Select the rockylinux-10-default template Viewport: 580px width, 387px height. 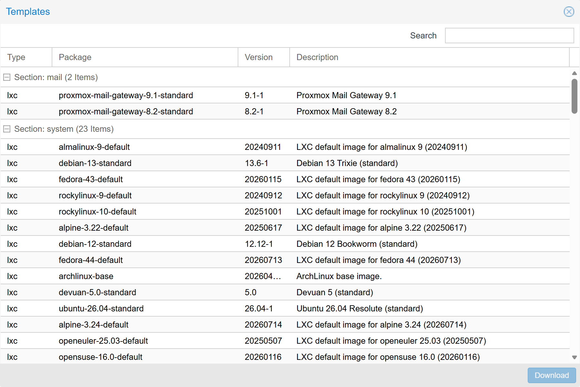point(285,212)
